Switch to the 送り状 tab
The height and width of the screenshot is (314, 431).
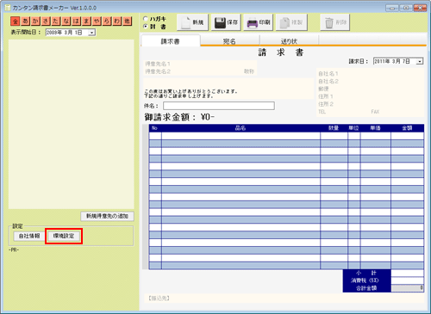pos(289,41)
